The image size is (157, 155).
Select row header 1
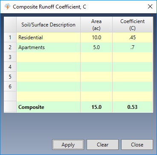[10, 38]
